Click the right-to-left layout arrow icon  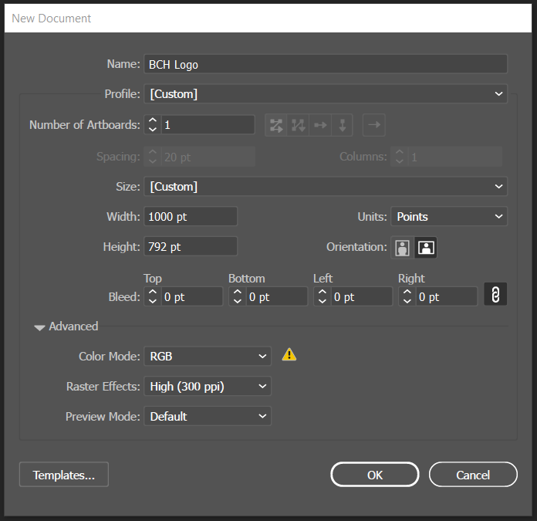[374, 125]
